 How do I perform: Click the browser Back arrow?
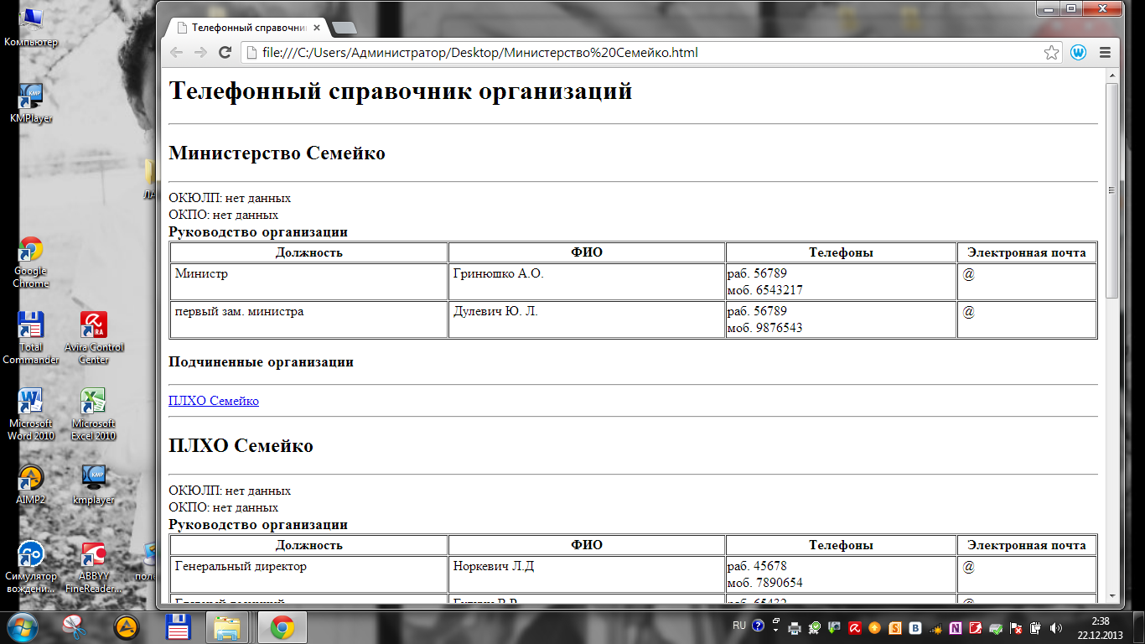pos(176,52)
